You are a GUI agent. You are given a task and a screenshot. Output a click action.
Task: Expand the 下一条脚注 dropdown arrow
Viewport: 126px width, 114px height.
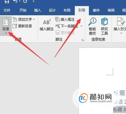pyautogui.click(x=82, y=26)
